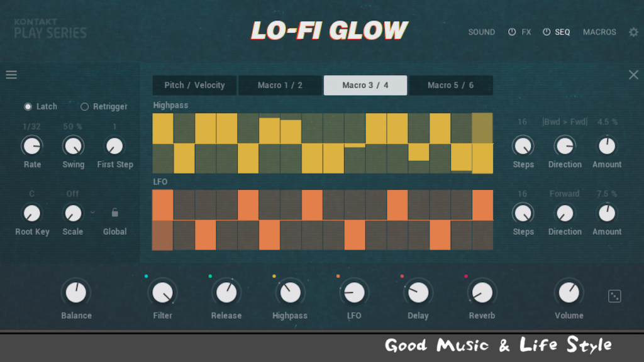This screenshot has width=644, height=362.
Task: Open the hamburger menu icon
Action: coord(11,74)
